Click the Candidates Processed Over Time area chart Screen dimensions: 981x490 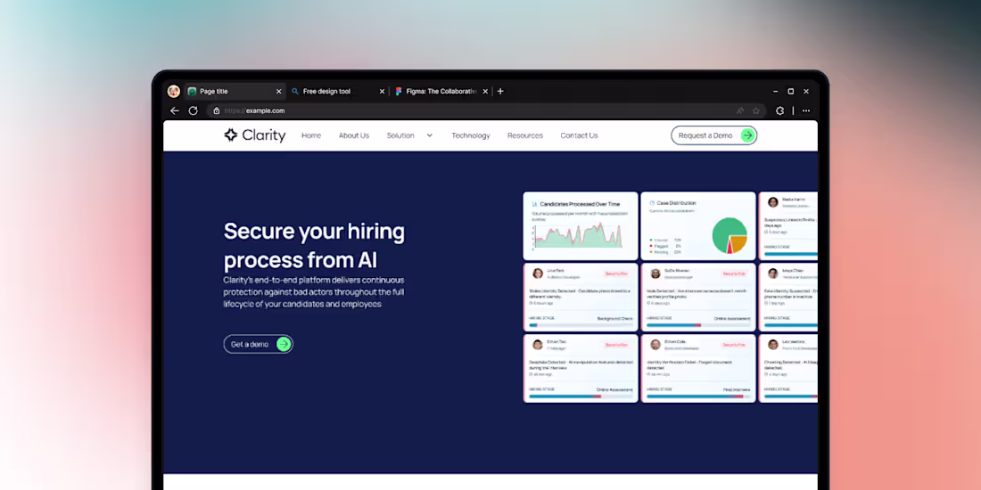578,236
